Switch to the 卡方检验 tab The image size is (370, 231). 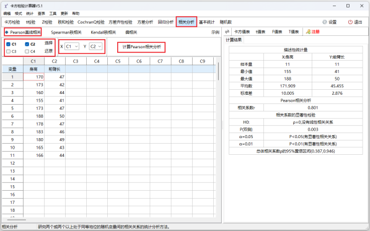12,22
